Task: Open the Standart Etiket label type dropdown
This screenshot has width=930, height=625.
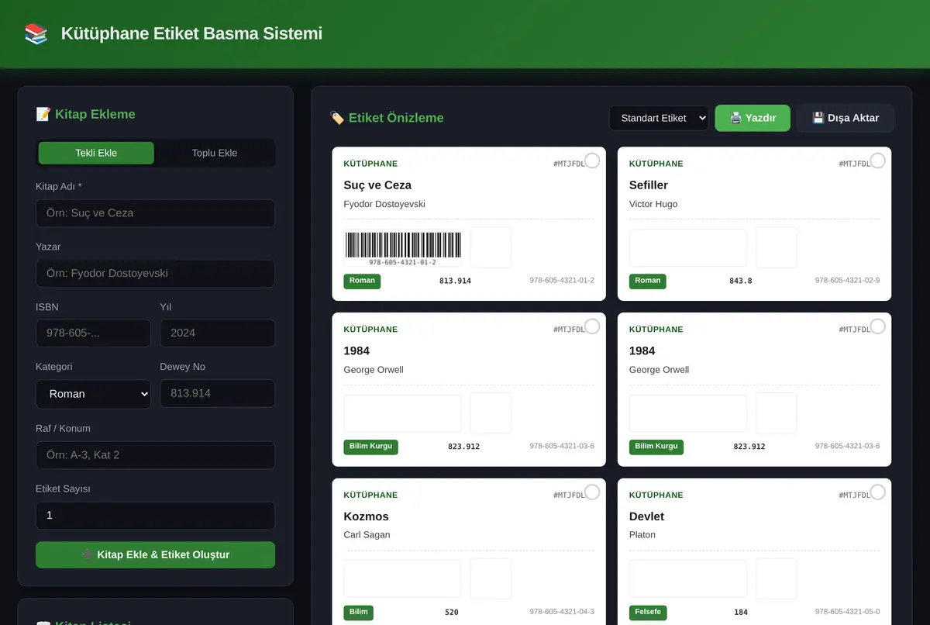Action: click(659, 118)
